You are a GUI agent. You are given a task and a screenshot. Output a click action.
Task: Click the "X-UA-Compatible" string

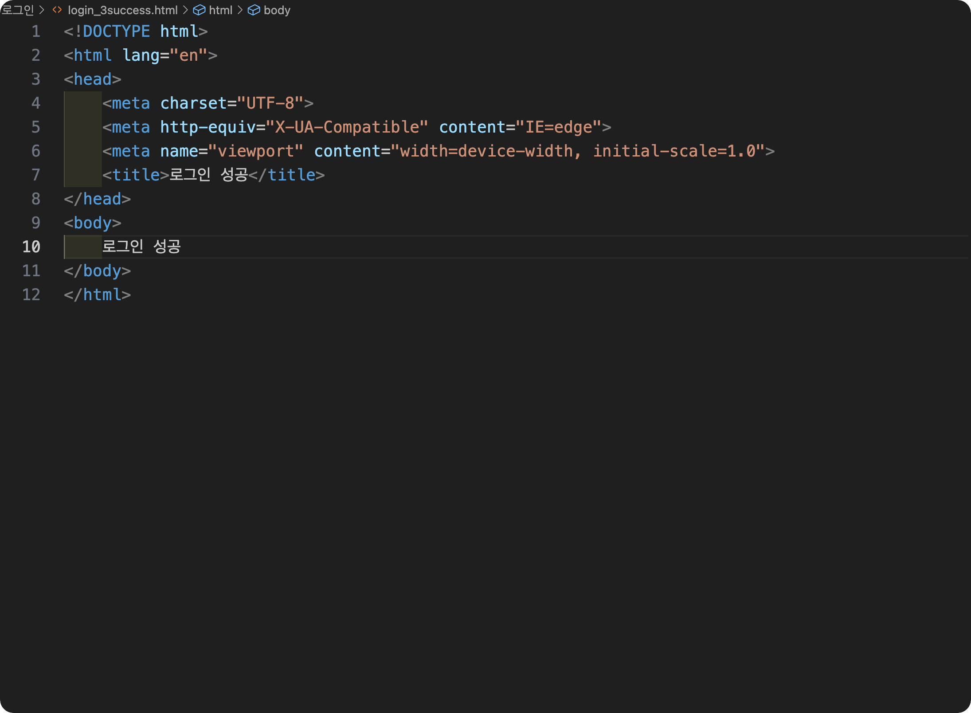click(x=347, y=127)
